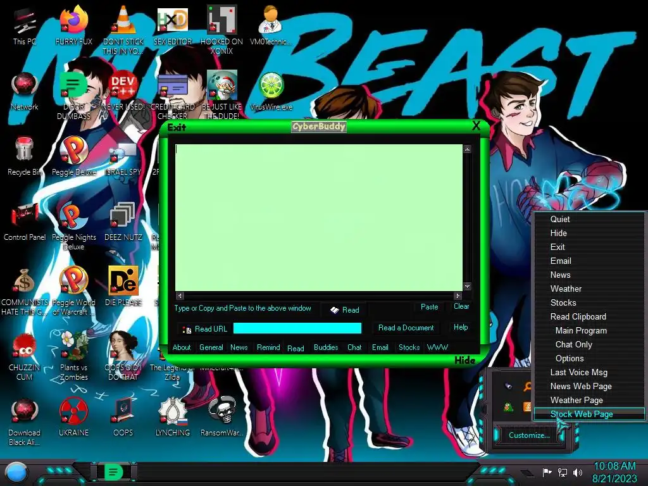The image size is (648, 486).
Task: Click the flashlight tray overflow icon
Action: pyautogui.click(x=508, y=387)
